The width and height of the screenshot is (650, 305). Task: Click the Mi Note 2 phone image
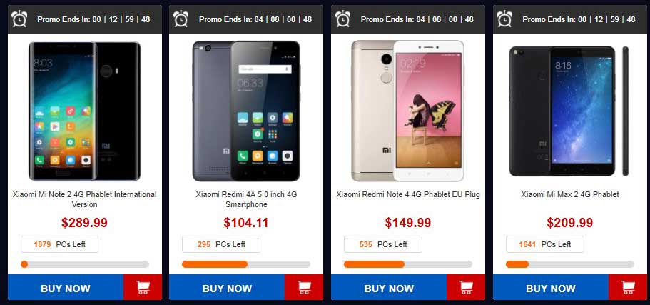click(x=85, y=111)
